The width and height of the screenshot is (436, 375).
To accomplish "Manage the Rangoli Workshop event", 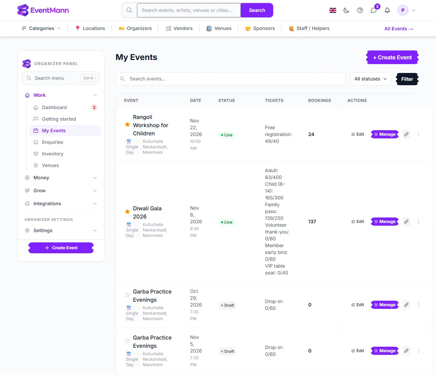I will click(385, 134).
